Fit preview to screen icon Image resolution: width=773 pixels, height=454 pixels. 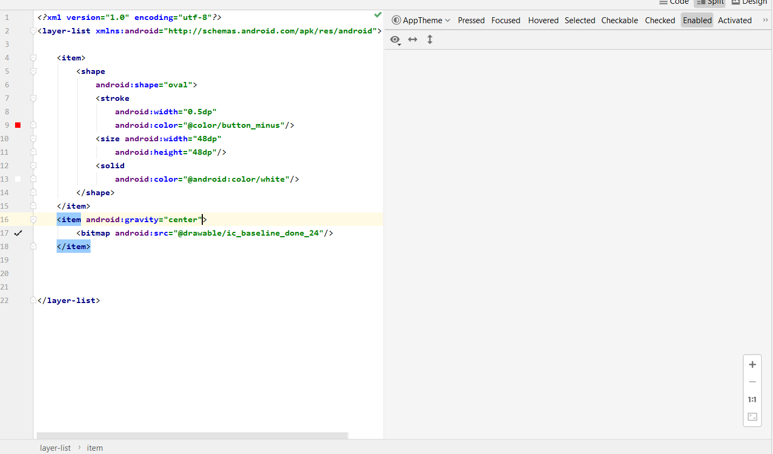pos(753,417)
